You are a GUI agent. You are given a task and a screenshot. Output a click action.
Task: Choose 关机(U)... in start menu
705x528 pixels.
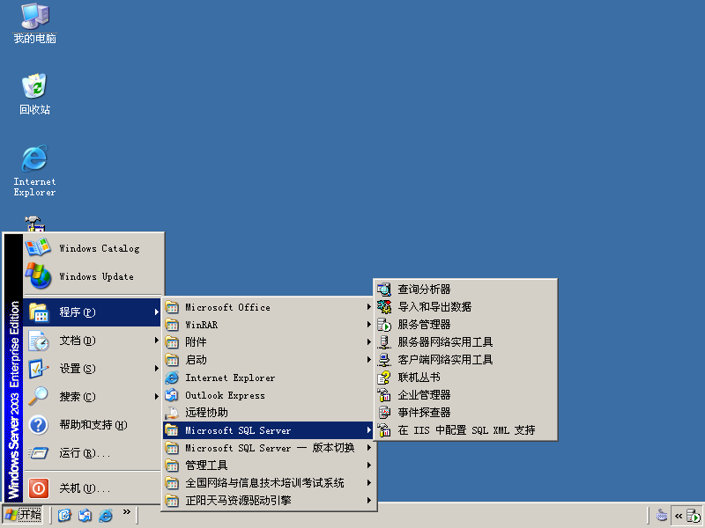tap(93, 488)
